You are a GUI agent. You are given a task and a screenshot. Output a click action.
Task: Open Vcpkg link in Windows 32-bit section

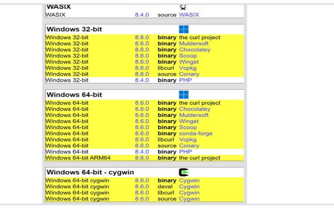187,68
